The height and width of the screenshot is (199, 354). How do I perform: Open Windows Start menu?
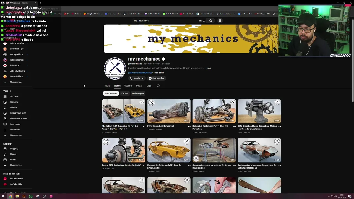[3, 196]
